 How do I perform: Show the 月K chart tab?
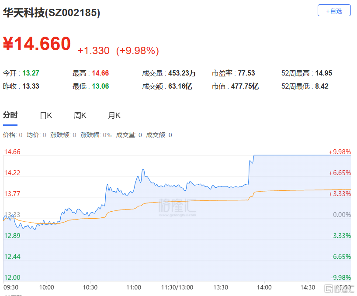114,115
